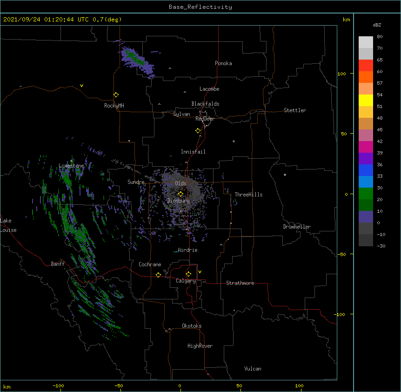Click the Lacombe city label
401x392 pixels.
pyautogui.click(x=209, y=89)
